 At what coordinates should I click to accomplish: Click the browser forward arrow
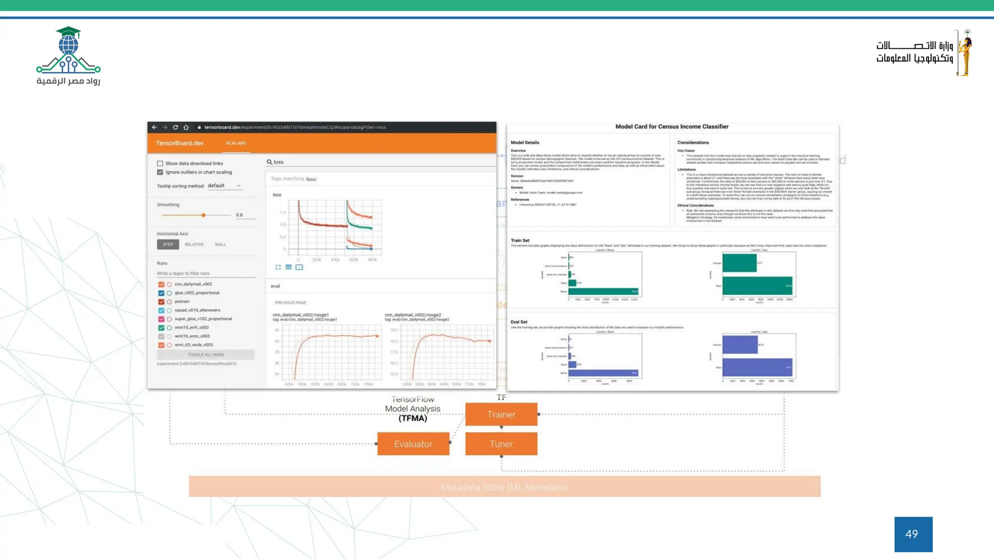165,127
